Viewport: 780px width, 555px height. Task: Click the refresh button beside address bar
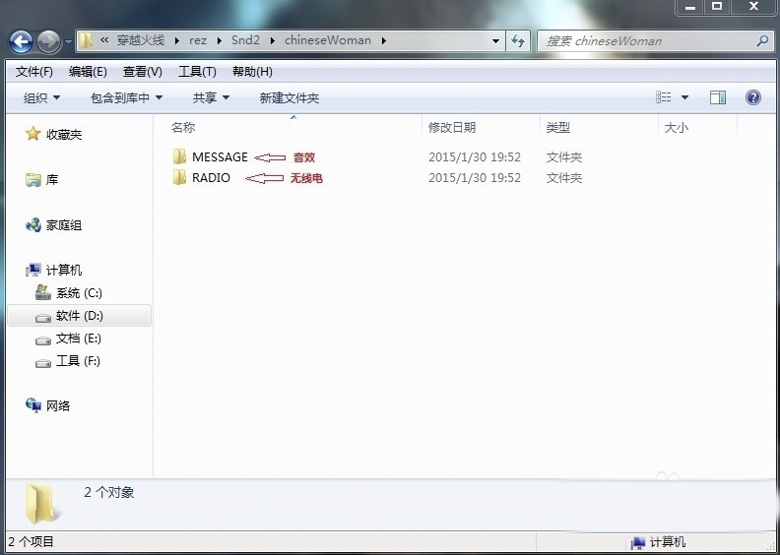[x=518, y=40]
